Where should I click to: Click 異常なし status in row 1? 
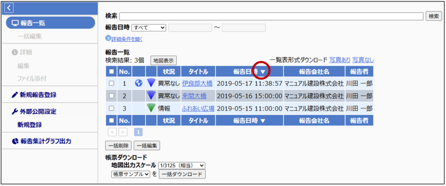point(169,84)
